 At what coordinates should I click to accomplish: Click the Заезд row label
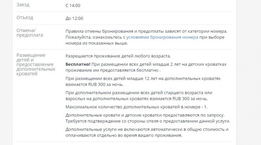point(23,5)
